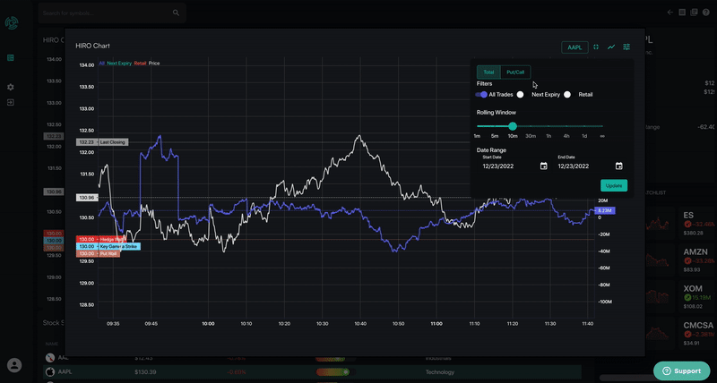
Task: Click the AMZN mini chart thumbnail
Action: pos(659,260)
